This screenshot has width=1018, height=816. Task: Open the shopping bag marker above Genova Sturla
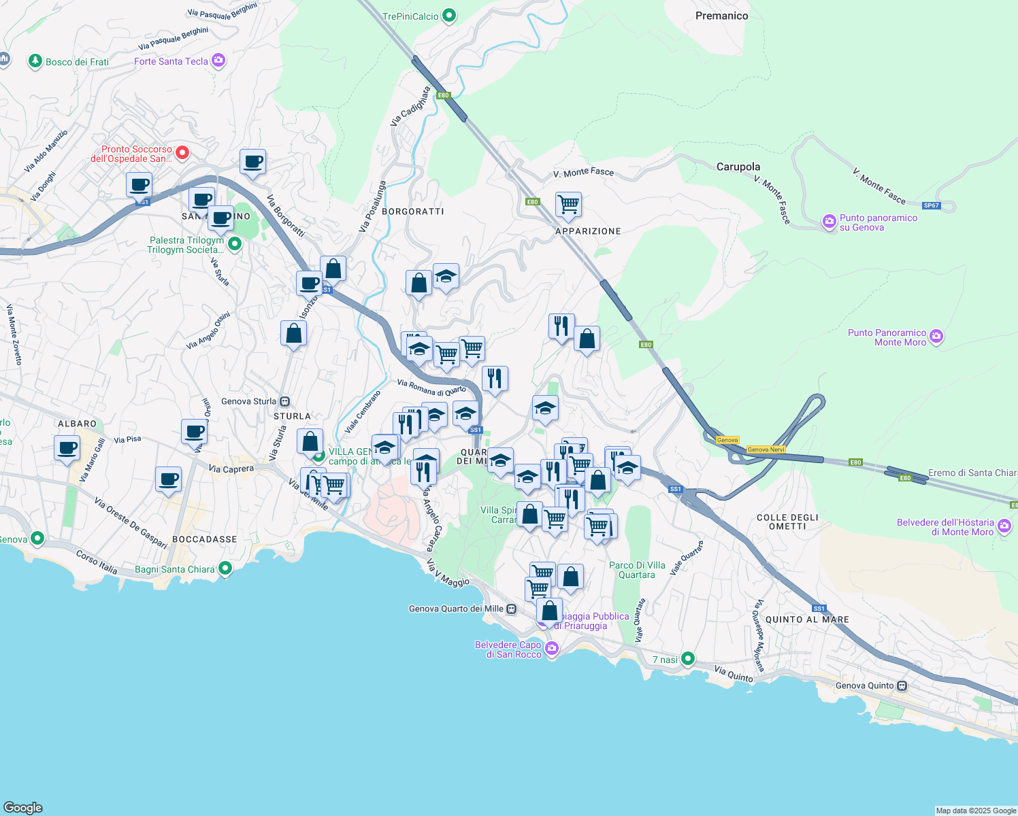click(x=293, y=334)
